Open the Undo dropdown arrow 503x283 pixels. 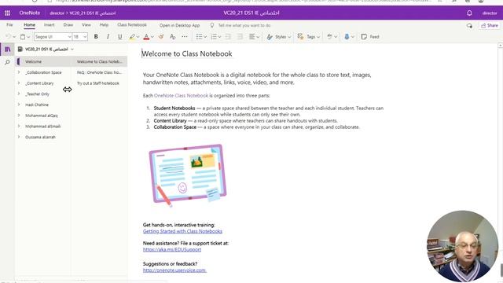14,37
